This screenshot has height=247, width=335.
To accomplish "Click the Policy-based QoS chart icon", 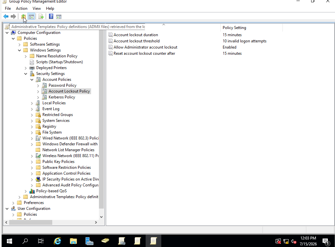I will click(32, 191).
